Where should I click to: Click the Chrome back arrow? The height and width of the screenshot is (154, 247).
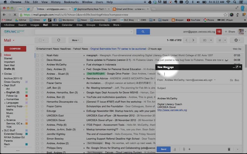(4, 15)
